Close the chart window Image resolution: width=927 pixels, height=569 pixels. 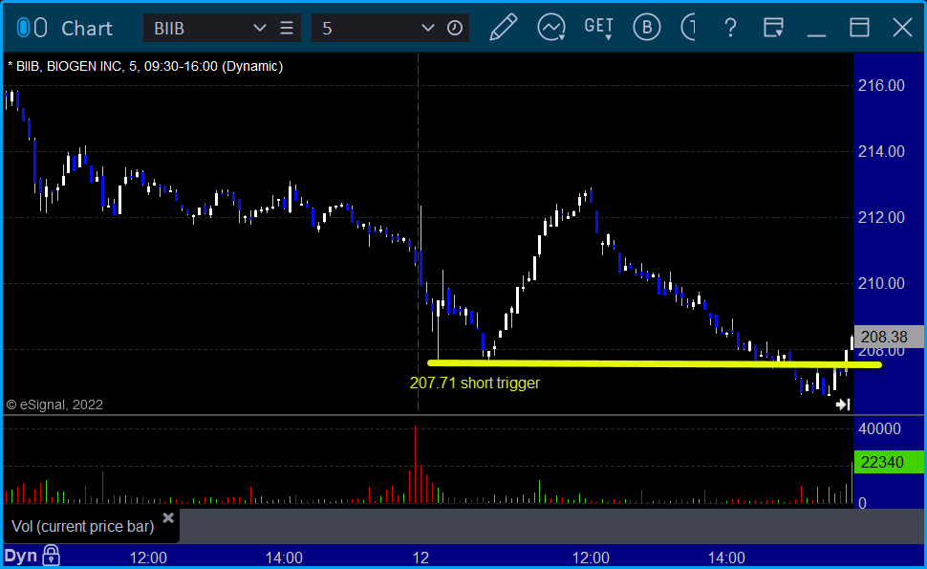902,28
